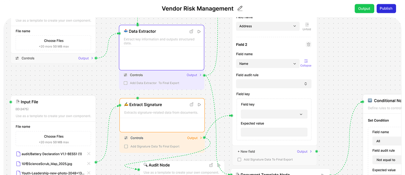Click the Data Extractor node icon
Viewport: 405px width, 175px height.
(126, 31)
